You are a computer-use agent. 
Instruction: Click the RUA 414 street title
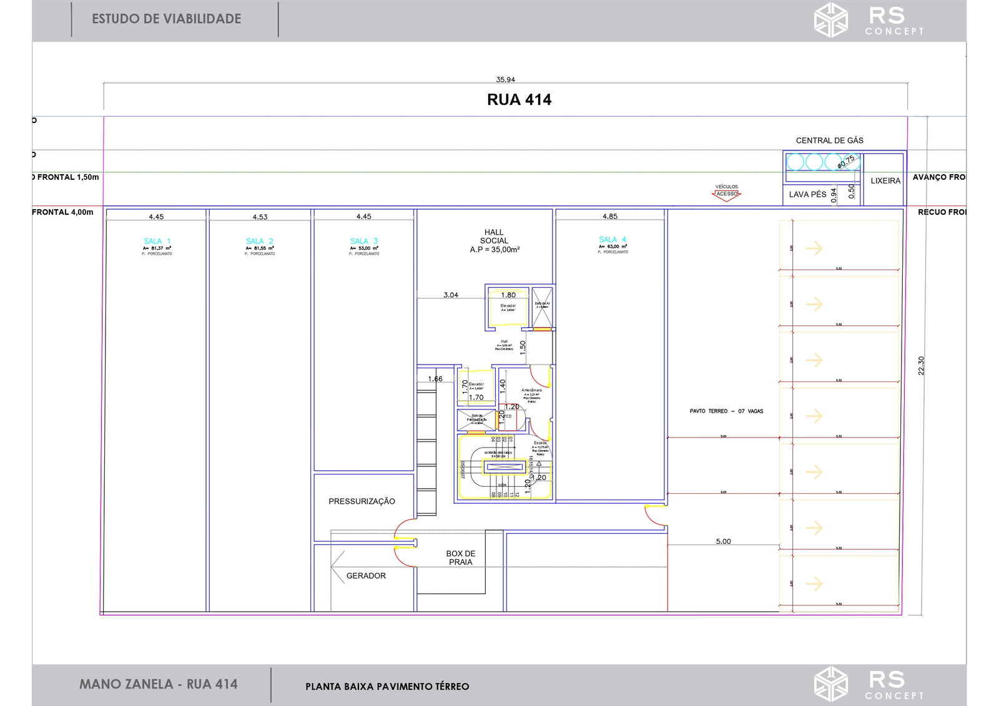click(x=519, y=100)
